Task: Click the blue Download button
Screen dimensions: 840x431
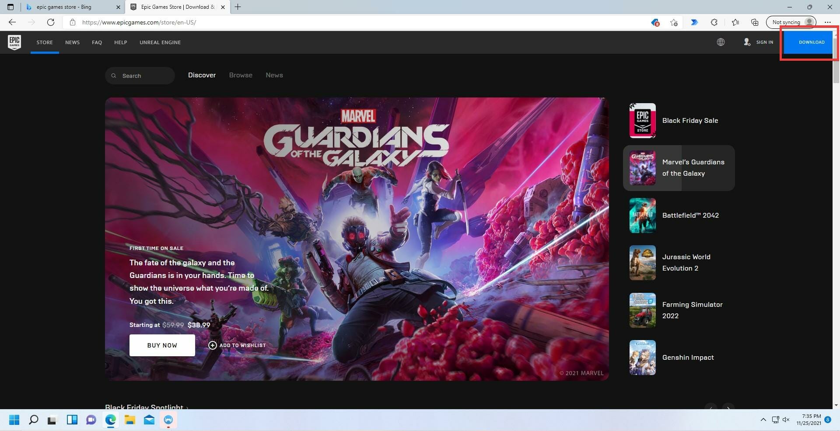Action: (808, 42)
